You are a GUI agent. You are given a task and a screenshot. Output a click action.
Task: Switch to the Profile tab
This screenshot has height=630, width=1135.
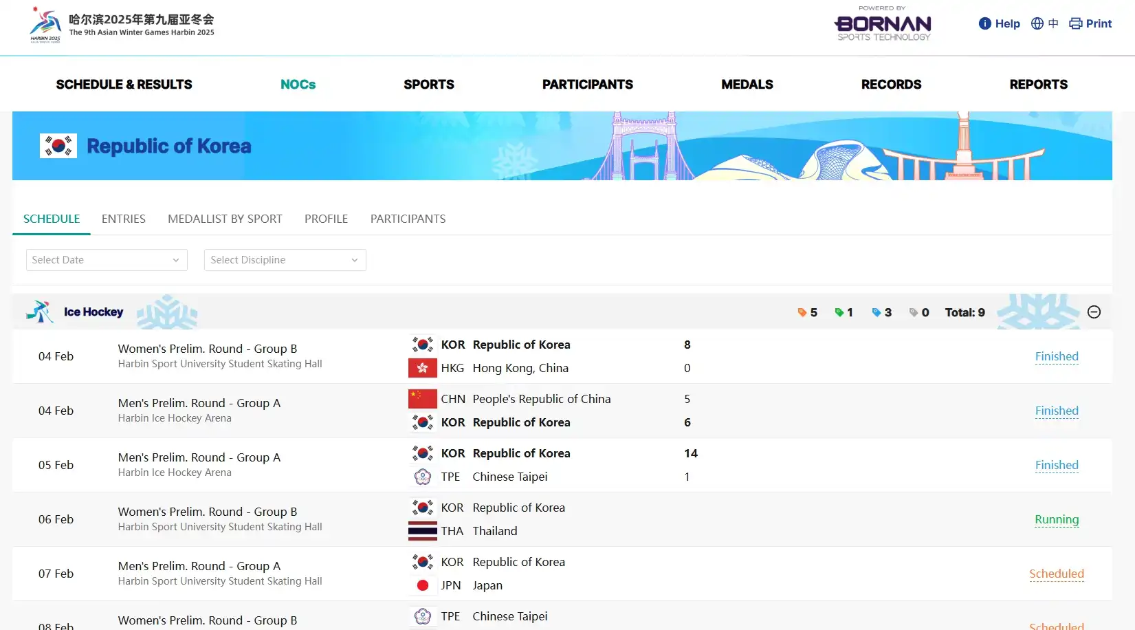[x=326, y=219]
